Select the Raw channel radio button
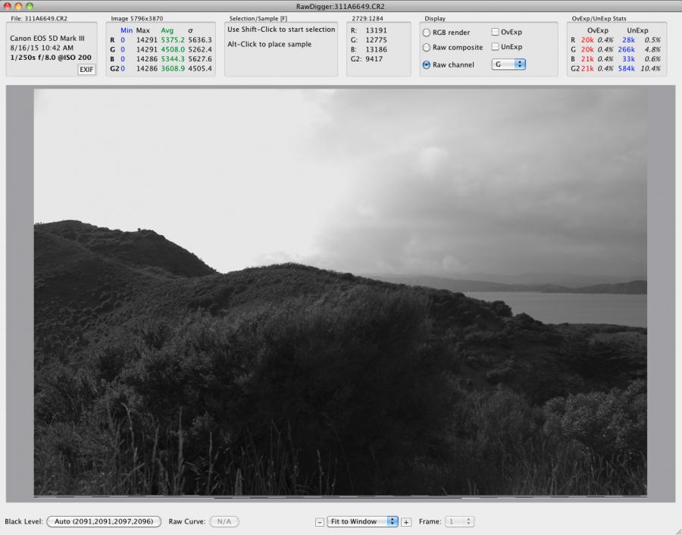Viewport: 682px width, 535px height. pyautogui.click(x=427, y=65)
